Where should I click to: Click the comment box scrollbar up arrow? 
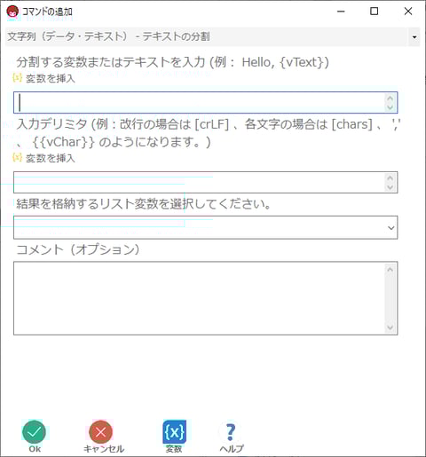click(x=390, y=270)
